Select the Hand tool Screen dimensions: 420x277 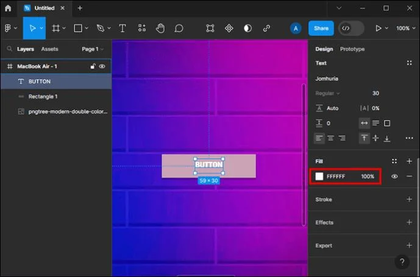pos(160,28)
